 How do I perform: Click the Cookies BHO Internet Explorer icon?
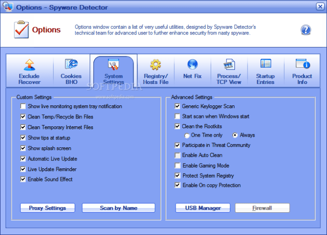pos(71,64)
